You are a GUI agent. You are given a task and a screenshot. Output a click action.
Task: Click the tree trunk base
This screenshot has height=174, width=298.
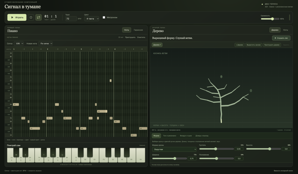pos(221,121)
